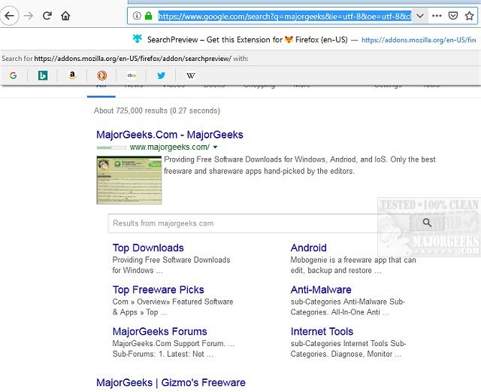Click the popularity rank bar under the title
This screenshot has width=481, height=392.
click(x=111, y=147)
